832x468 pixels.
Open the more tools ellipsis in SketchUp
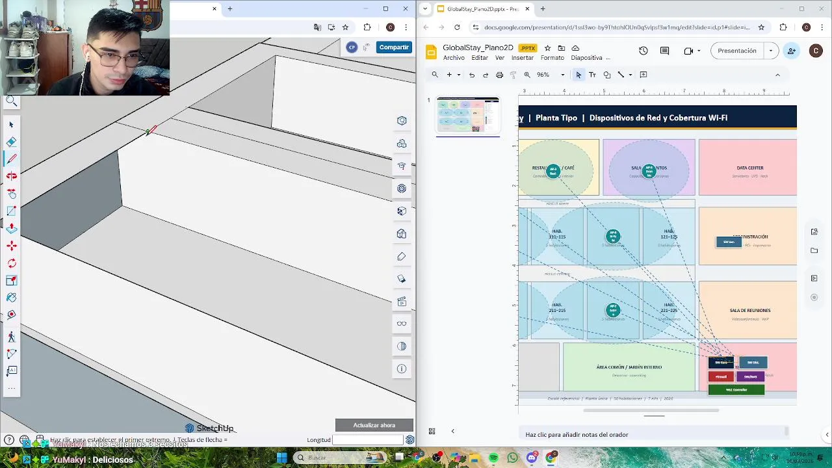tap(11, 388)
